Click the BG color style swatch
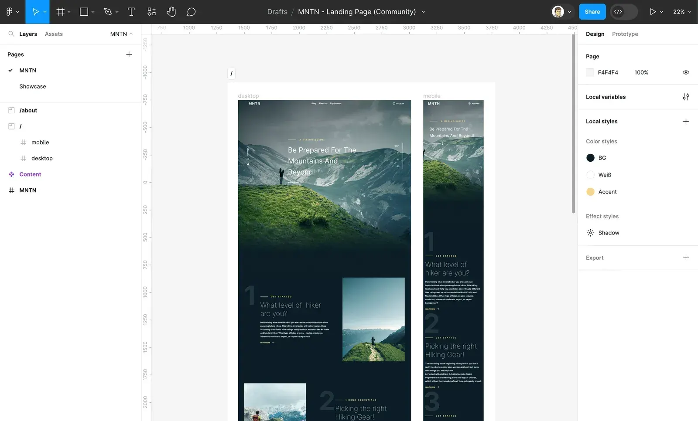The width and height of the screenshot is (698, 421). (590, 158)
